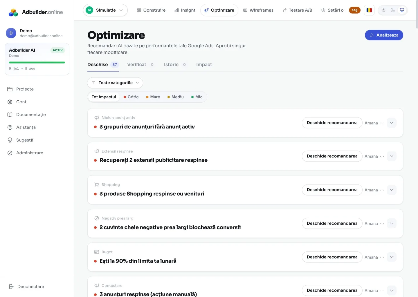The image size is (418, 297).
Task: Open the Adbuilder AI subscription card
Action: [37, 59]
